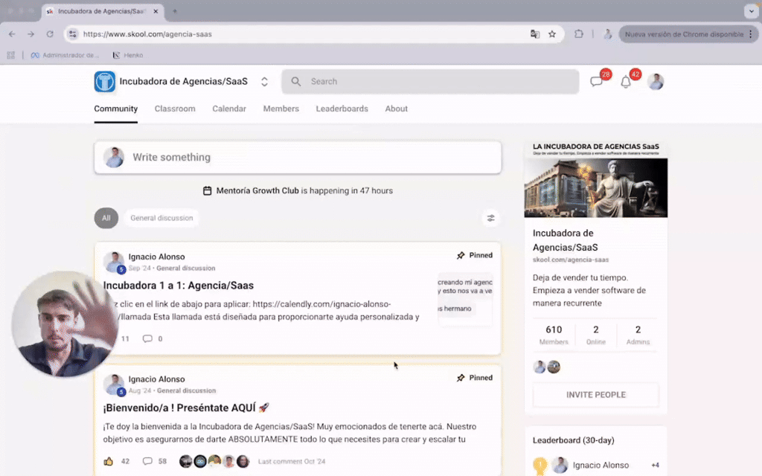Click the Write something post box
Image resolution: width=762 pixels, height=476 pixels.
click(x=298, y=158)
